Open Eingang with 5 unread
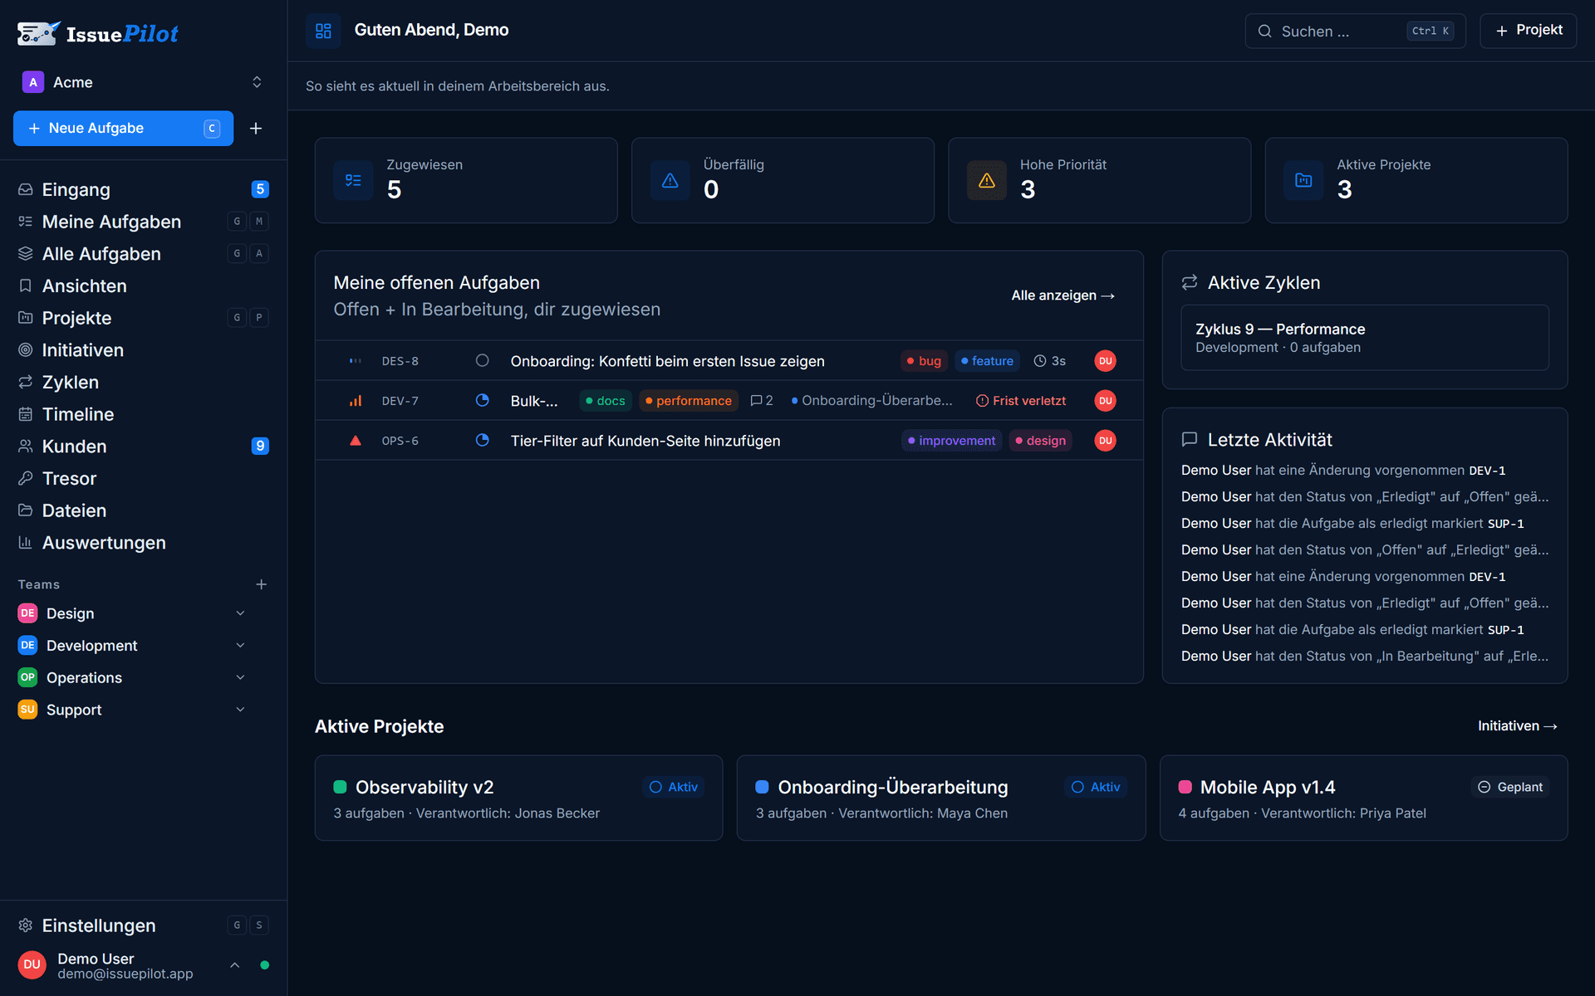 143,189
